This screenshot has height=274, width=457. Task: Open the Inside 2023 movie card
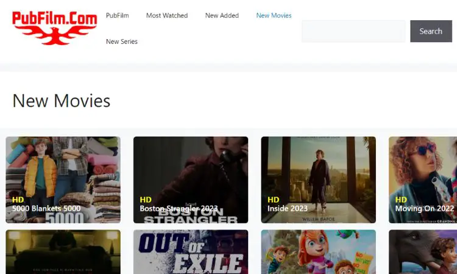[318, 180]
